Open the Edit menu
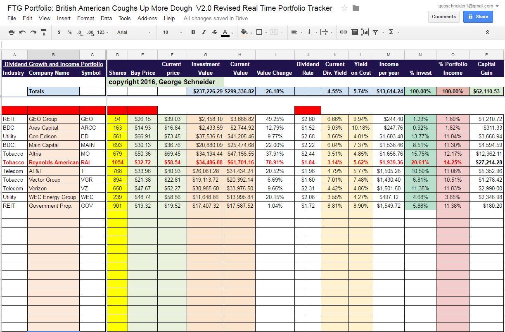The height and width of the screenshot is (332, 505). 27,18
